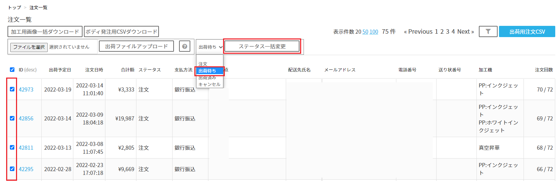The width and height of the screenshot is (559, 181).
Task: Toggle the select-all checkbox in header
Action: (12, 70)
